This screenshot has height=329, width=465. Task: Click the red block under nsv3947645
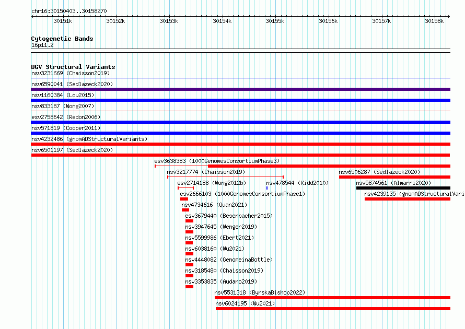point(189,232)
